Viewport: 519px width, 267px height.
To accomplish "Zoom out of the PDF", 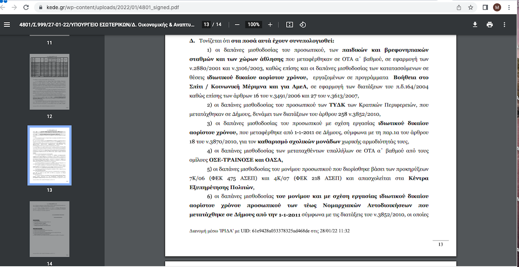I will tap(237, 24).
